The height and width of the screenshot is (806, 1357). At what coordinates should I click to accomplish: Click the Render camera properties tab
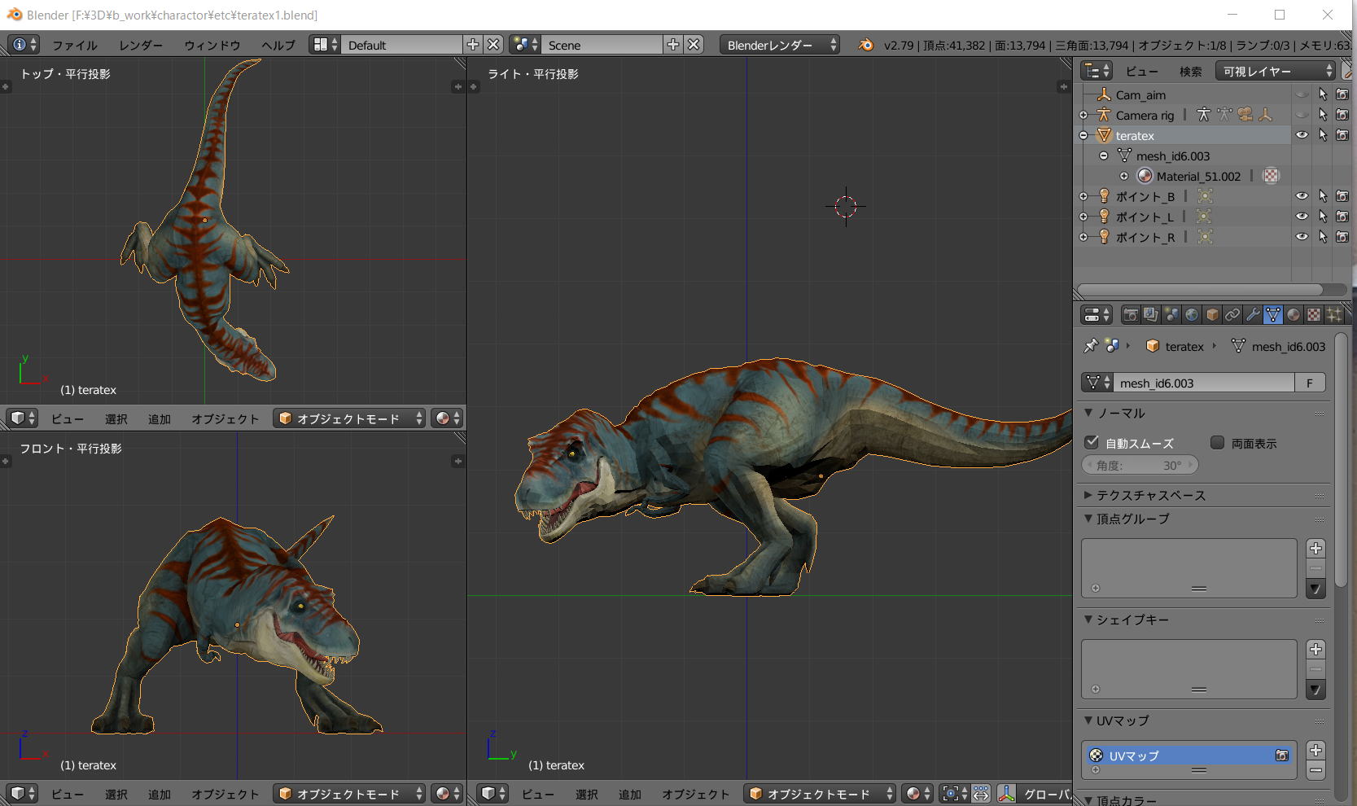point(1131,315)
